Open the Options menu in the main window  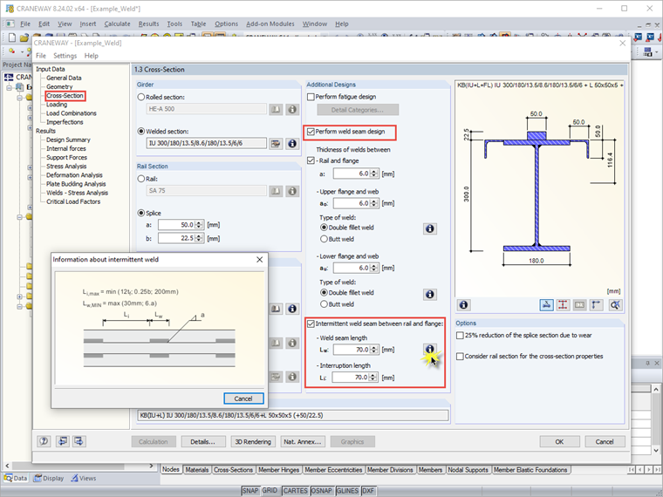pyautogui.click(x=226, y=24)
